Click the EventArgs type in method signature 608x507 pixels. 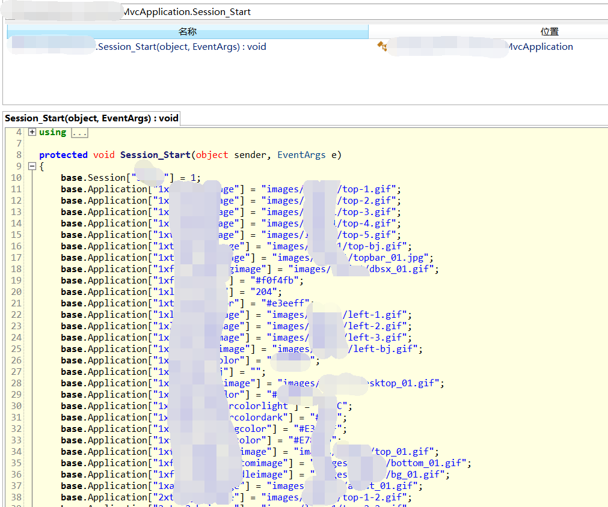(301, 155)
